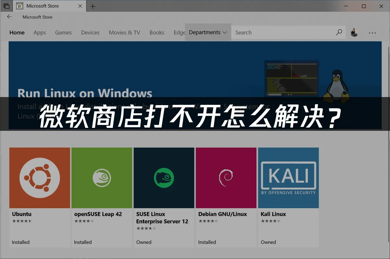The image size is (390, 259).
Task: Expand the Departments dropdown
Action: point(208,32)
